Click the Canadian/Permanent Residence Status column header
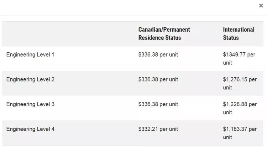This screenshot has width=267, height=147. point(164,33)
